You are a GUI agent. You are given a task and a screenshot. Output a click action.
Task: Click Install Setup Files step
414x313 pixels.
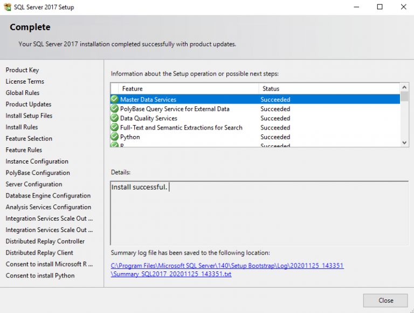click(x=29, y=116)
